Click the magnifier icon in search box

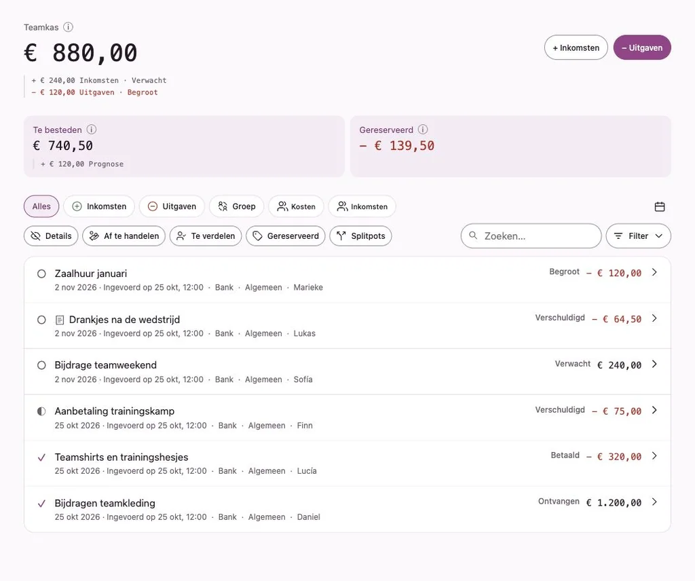(x=473, y=236)
